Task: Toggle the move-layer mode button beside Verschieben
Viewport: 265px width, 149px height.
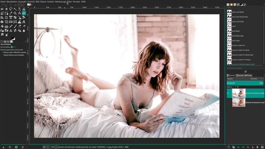Action: pyautogui.click(x=12, y=47)
